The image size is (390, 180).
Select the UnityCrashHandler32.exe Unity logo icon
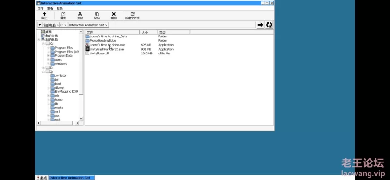[87, 49]
